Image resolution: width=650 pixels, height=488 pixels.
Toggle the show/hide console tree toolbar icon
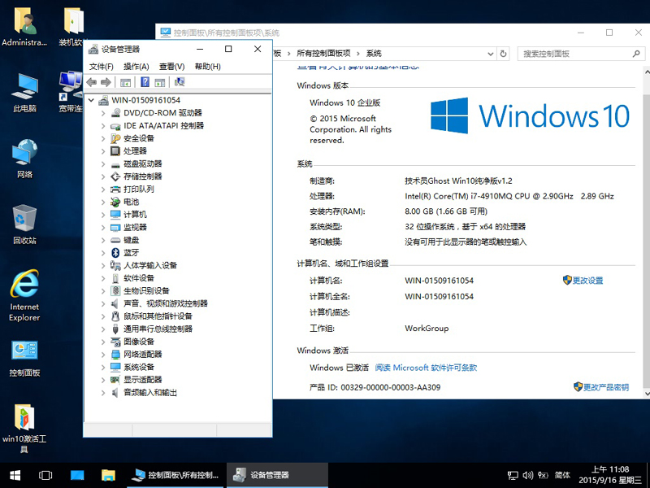[x=125, y=82]
